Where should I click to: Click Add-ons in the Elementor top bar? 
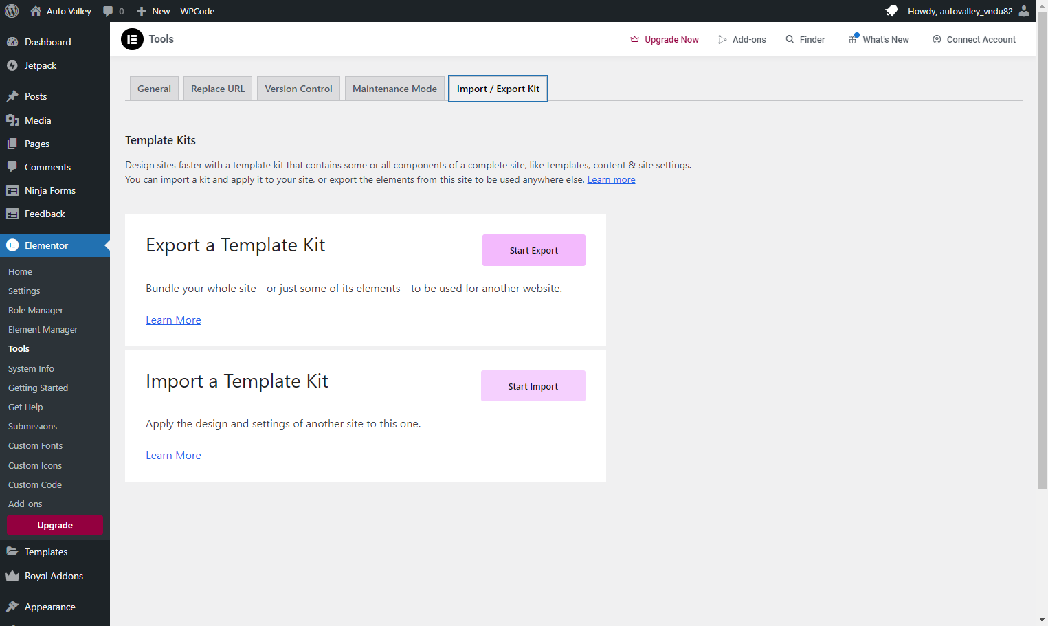[x=742, y=39]
